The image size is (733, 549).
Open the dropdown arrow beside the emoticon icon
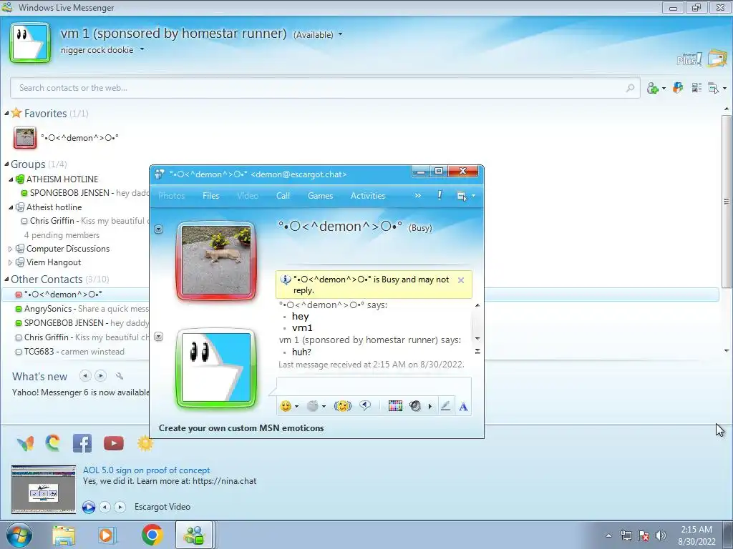296,407
